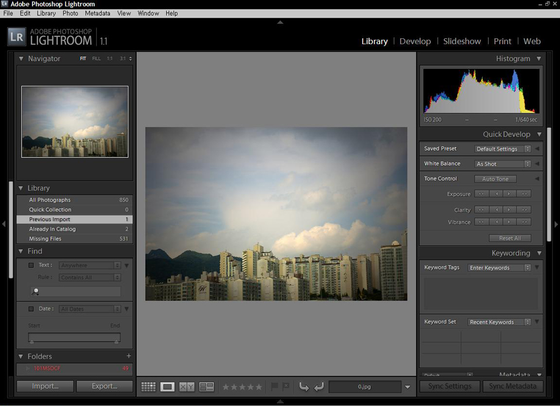Click the search magnifier icon in Find
The image size is (560, 406).
(37, 291)
